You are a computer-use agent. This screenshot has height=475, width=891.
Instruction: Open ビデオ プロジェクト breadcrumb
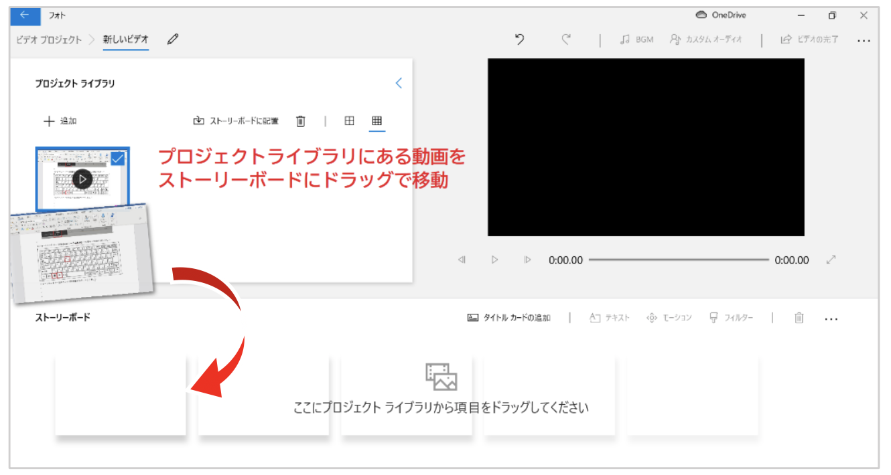(x=49, y=39)
